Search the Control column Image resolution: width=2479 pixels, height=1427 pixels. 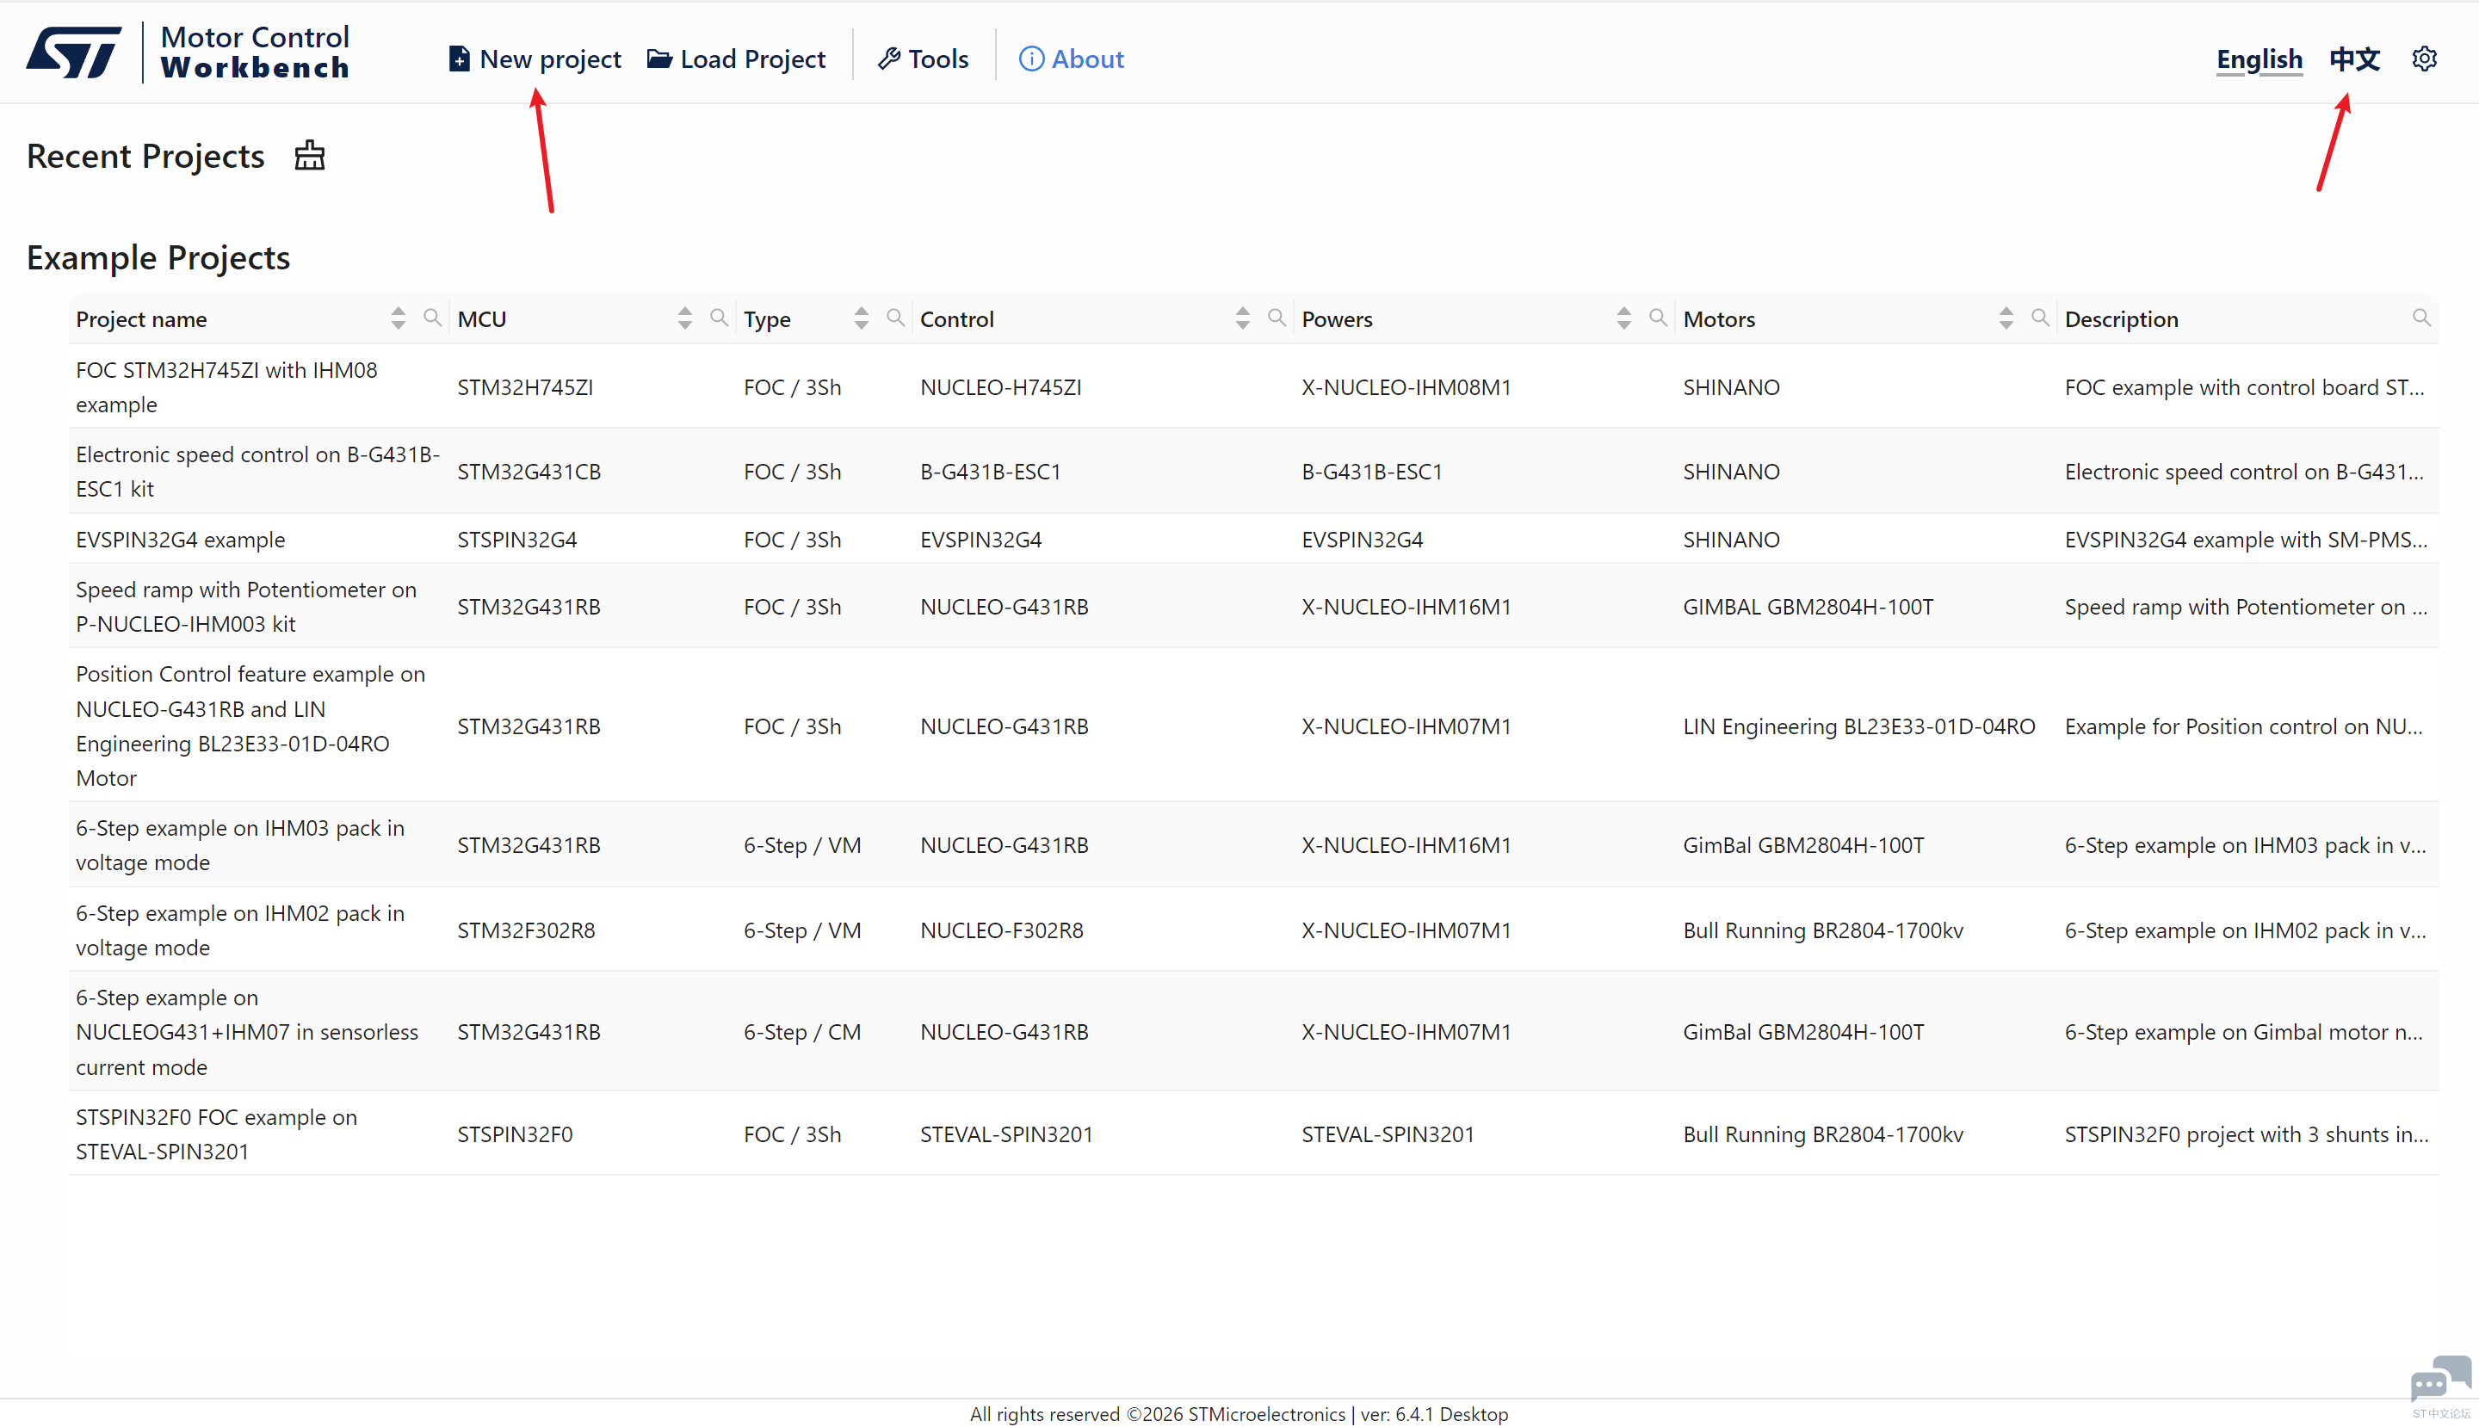click(1277, 318)
